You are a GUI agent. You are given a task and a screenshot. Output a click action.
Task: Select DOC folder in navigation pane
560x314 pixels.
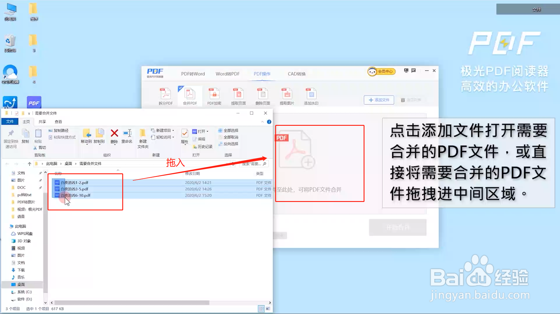click(x=21, y=187)
